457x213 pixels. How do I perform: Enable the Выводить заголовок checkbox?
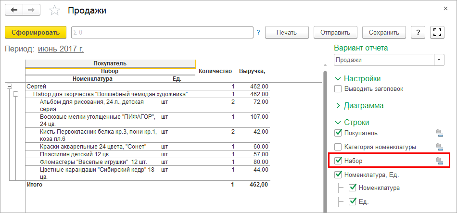point(338,89)
